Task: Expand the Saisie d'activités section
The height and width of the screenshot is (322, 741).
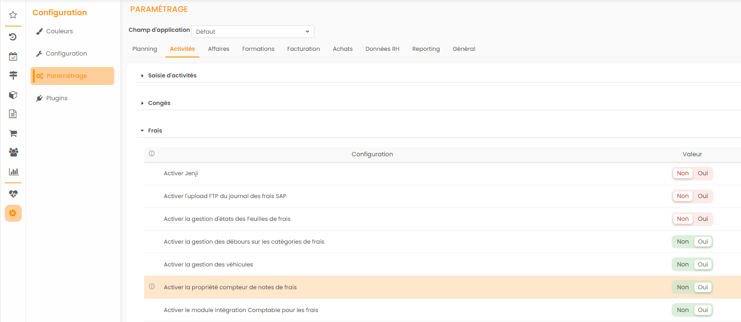Action: coord(172,76)
